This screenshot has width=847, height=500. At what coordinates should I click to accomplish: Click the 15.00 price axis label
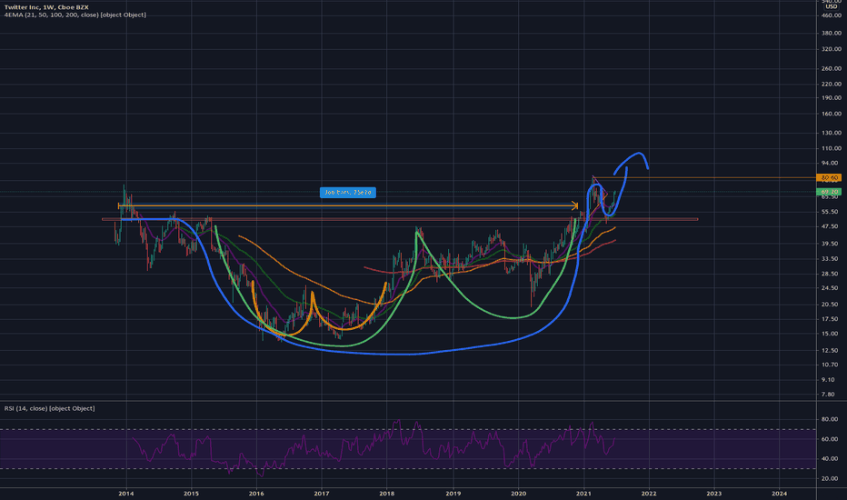830,334
